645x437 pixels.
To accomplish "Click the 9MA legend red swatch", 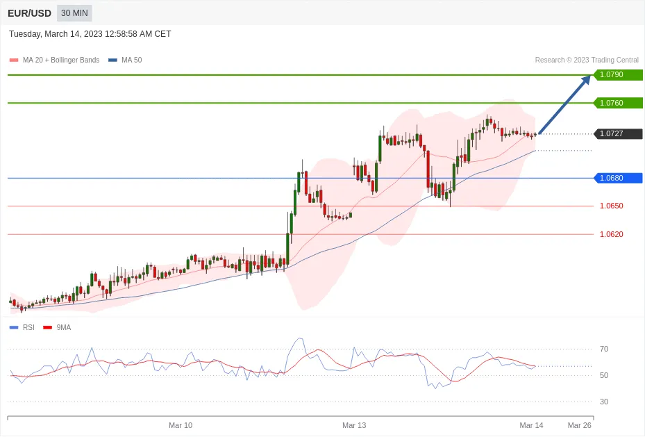I will pyautogui.click(x=48, y=327).
